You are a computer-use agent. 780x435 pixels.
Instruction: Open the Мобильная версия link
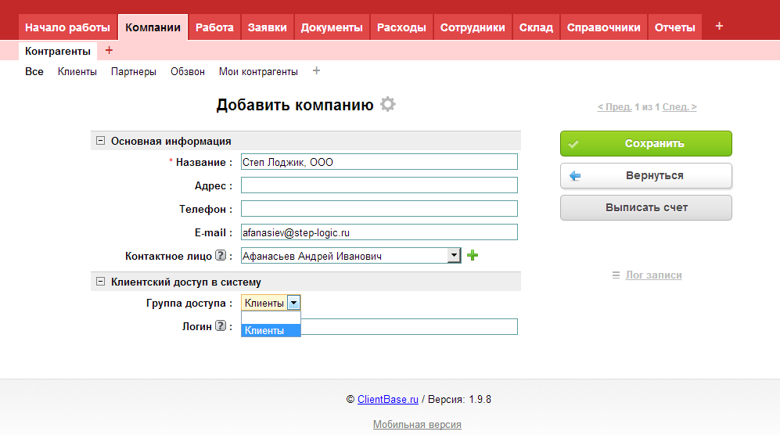[x=417, y=425]
